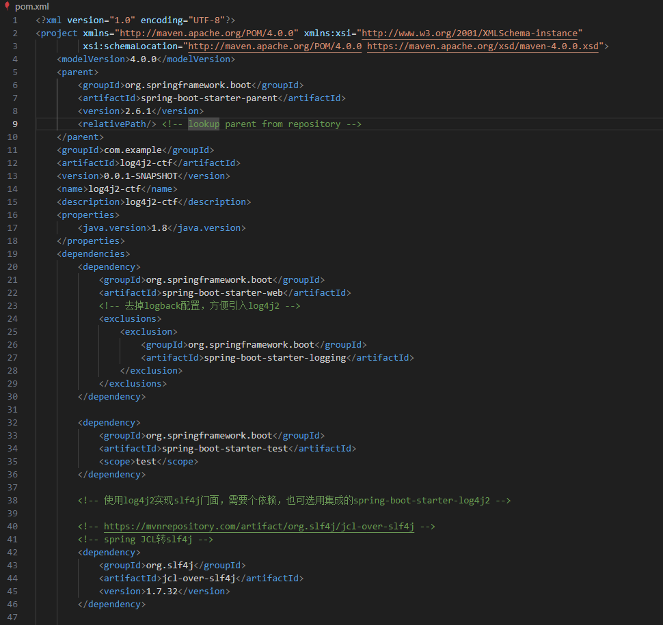Click closing exclusion tag on line 28
The width and height of the screenshot is (663, 625).
click(151, 371)
